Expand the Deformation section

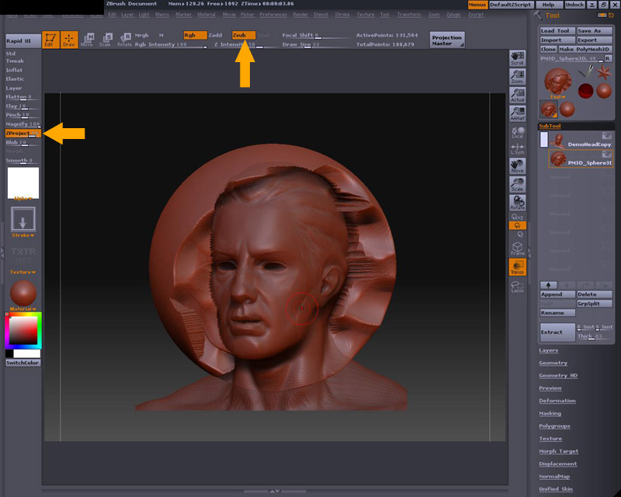(557, 401)
